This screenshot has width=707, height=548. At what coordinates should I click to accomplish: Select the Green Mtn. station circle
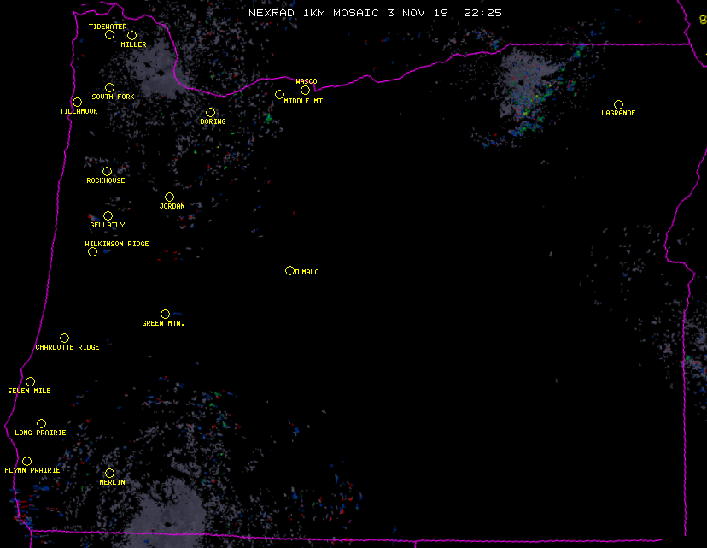click(165, 315)
